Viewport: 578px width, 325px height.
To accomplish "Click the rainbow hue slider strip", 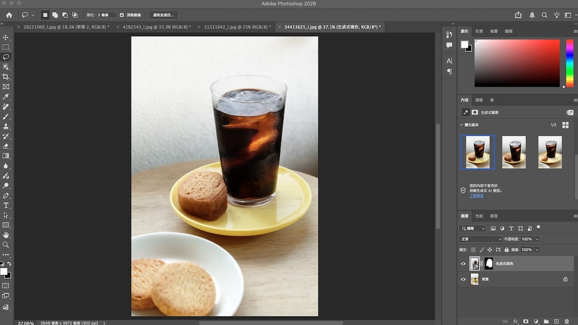I will tap(569, 63).
